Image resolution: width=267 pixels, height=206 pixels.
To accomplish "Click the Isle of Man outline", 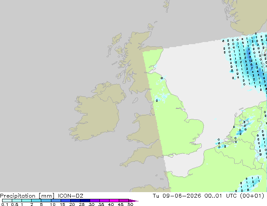I will [135, 100].
